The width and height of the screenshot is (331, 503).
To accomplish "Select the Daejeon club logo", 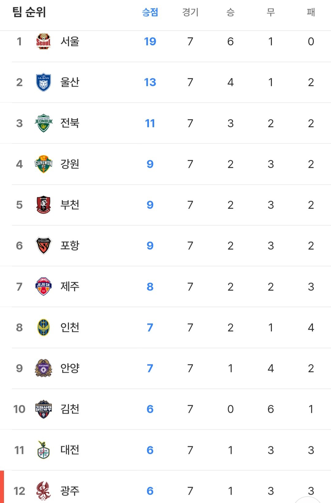I will (43, 450).
